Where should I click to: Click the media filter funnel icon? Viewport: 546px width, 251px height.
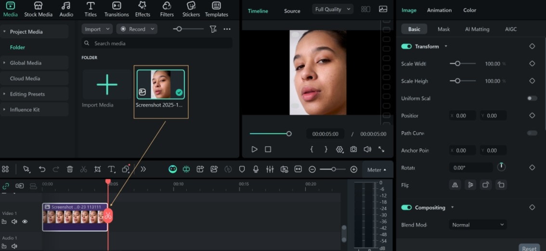point(213,29)
